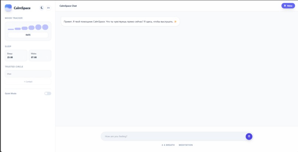Select the short slim pill mood level

(18, 29)
